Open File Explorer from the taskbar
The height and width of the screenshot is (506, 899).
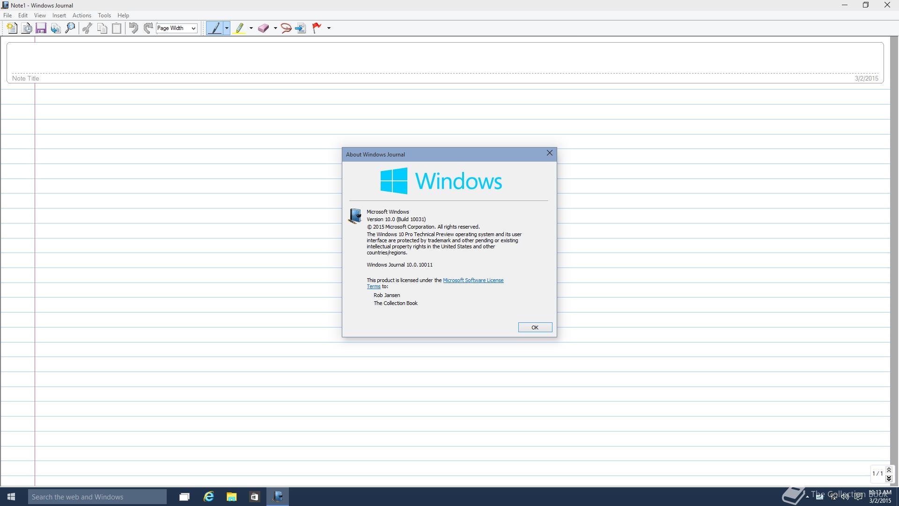[x=231, y=497]
